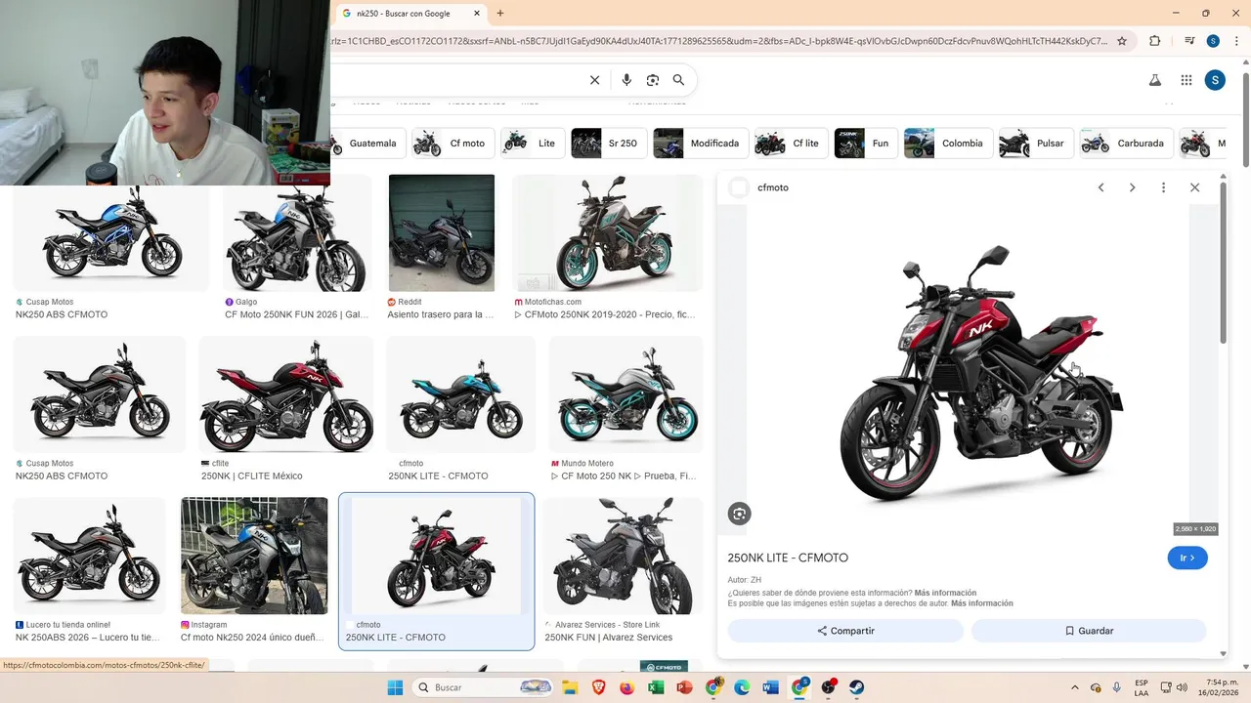Open Mundo Motero CF Moto 250 NK thumbnail

click(625, 394)
